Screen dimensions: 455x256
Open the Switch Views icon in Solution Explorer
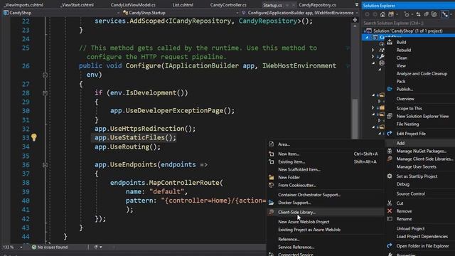coord(391,14)
